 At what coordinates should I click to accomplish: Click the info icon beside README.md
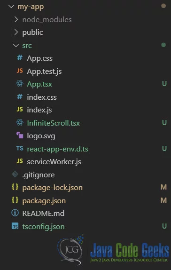pos(15,213)
